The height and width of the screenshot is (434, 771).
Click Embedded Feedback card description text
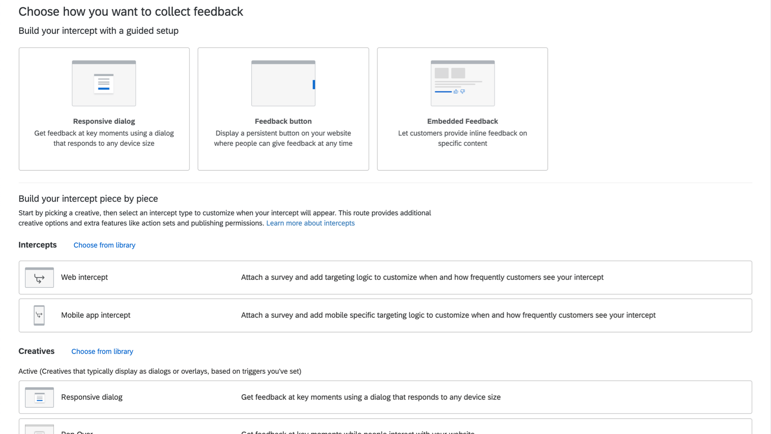coord(463,138)
